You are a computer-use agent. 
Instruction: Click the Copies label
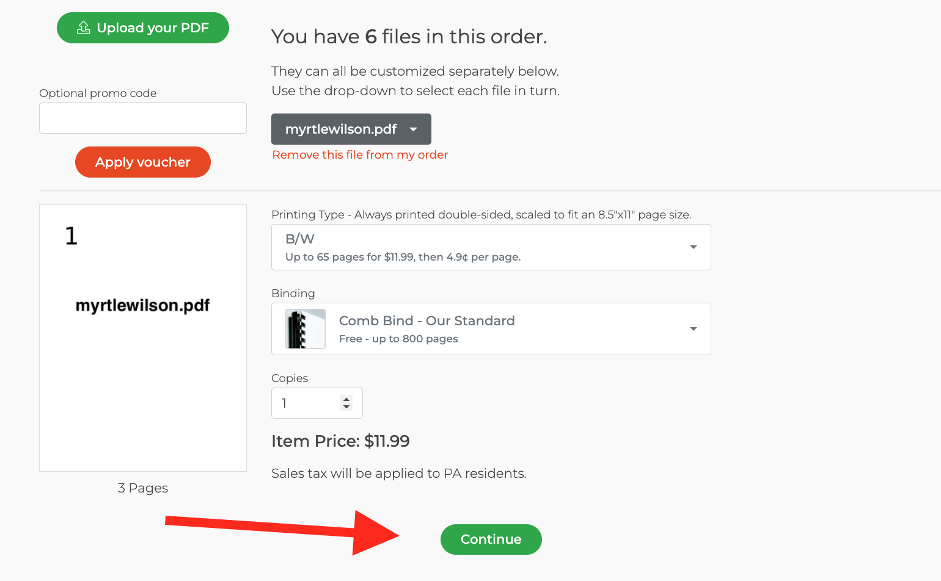coord(290,378)
